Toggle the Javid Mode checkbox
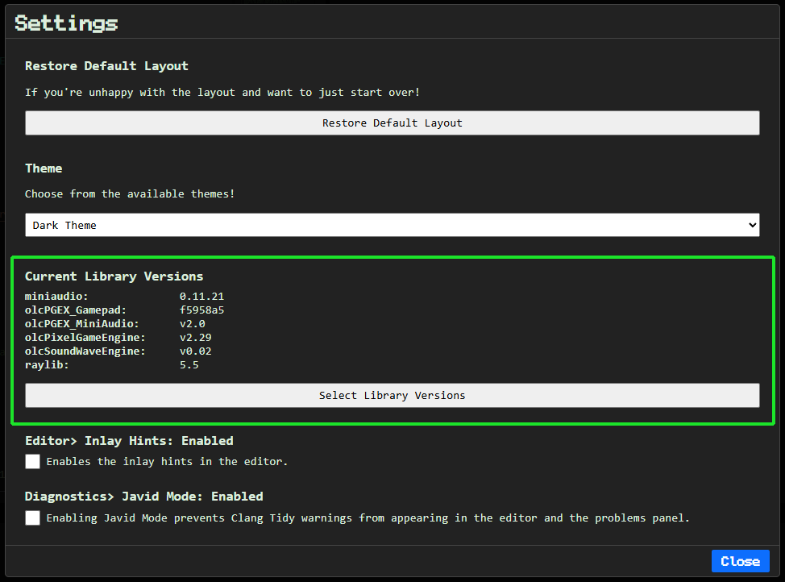Screen dimensions: 785x582 click(x=32, y=518)
